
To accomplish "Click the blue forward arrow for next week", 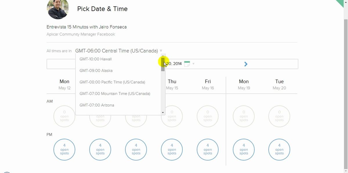I will coord(246,64).
